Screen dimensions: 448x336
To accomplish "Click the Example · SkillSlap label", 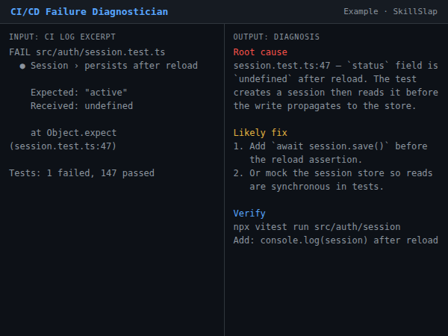I will (391, 12).
